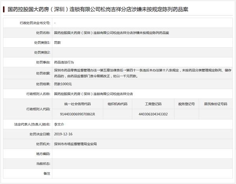The image size is (236, 184).
Task: Click the 罚款 value in 处罚类别1 row
Action: tap(57, 42)
